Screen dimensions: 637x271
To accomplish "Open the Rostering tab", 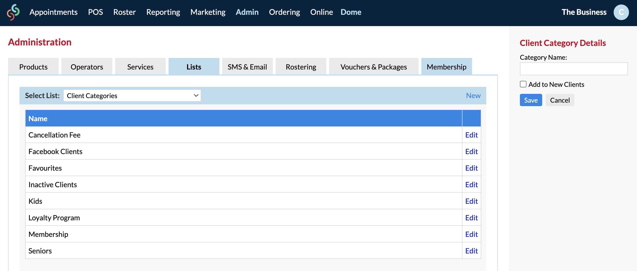I will pyautogui.click(x=301, y=67).
